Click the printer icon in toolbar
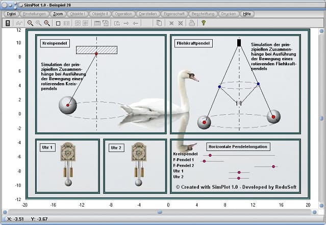Image resolution: width=326 pixels, height=225 pixels. click(191, 23)
